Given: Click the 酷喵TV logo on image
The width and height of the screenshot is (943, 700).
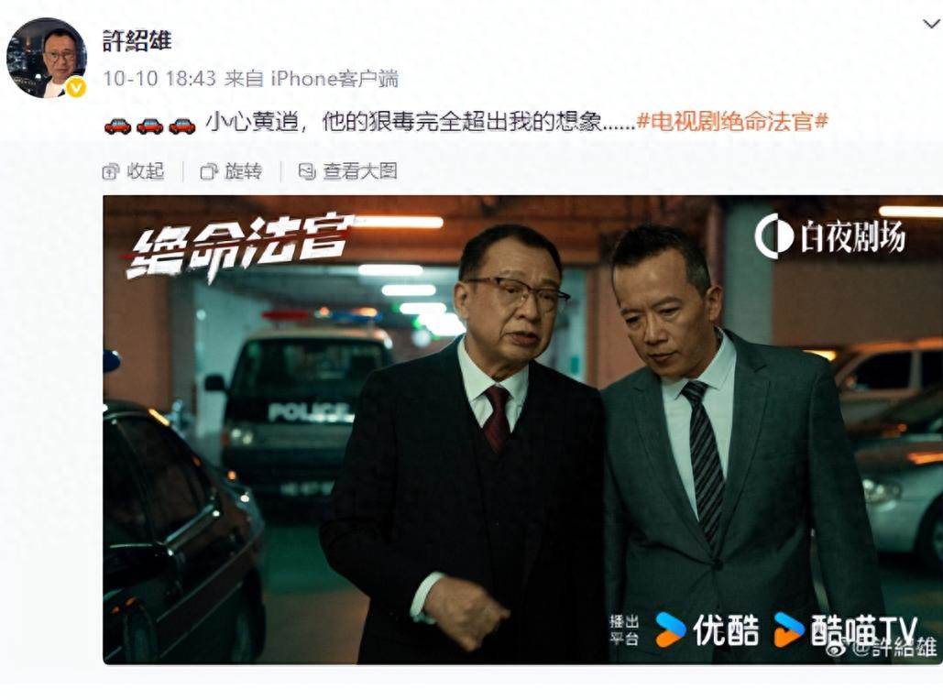Looking at the screenshot, I should point(845,629).
